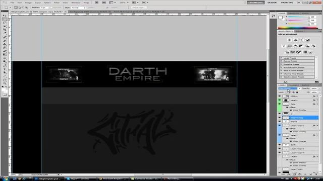Viewport: 323px width, 181px height.
Task: Add a Levels adjustment
Action: 295,40
